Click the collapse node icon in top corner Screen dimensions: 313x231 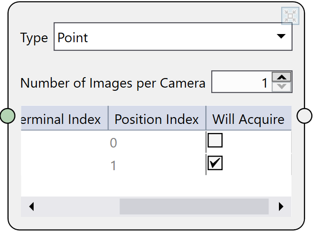[x=289, y=16]
